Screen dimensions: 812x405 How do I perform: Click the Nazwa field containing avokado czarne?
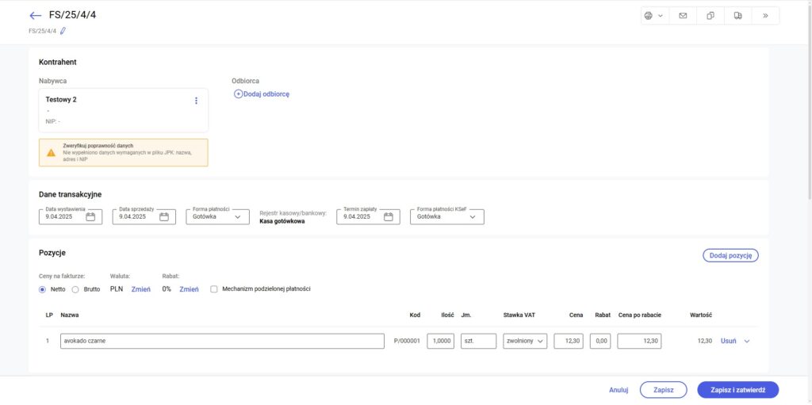click(222, 341)
